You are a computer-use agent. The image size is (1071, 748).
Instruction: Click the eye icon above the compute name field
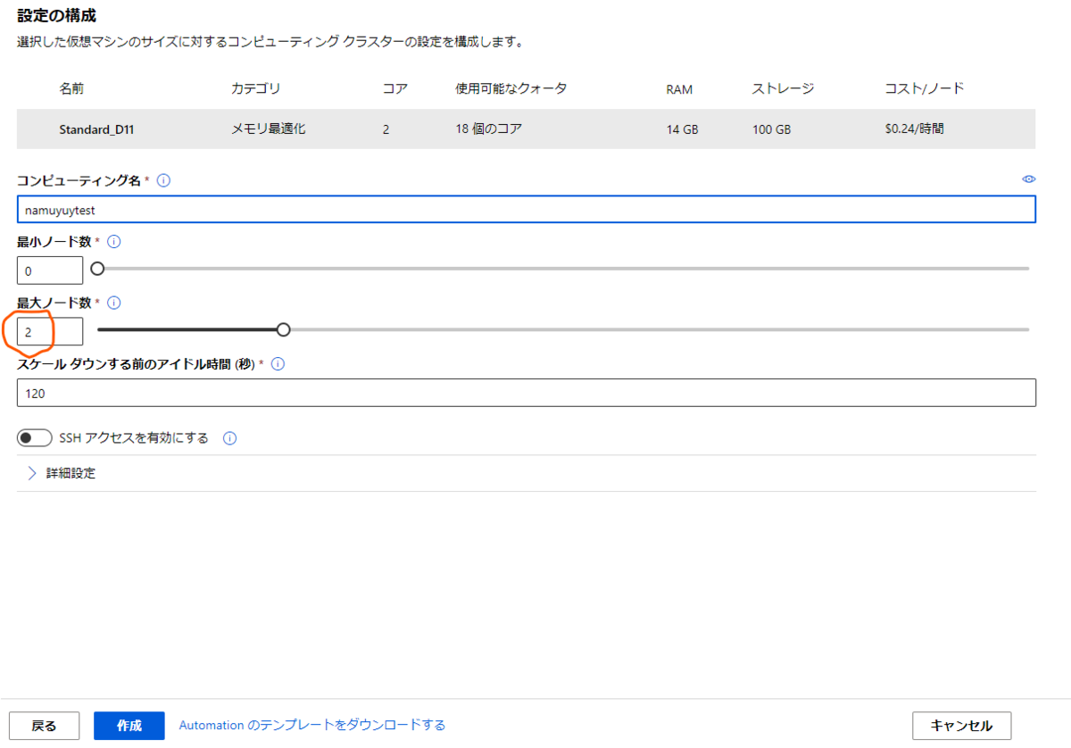(x=1028, y=179)
